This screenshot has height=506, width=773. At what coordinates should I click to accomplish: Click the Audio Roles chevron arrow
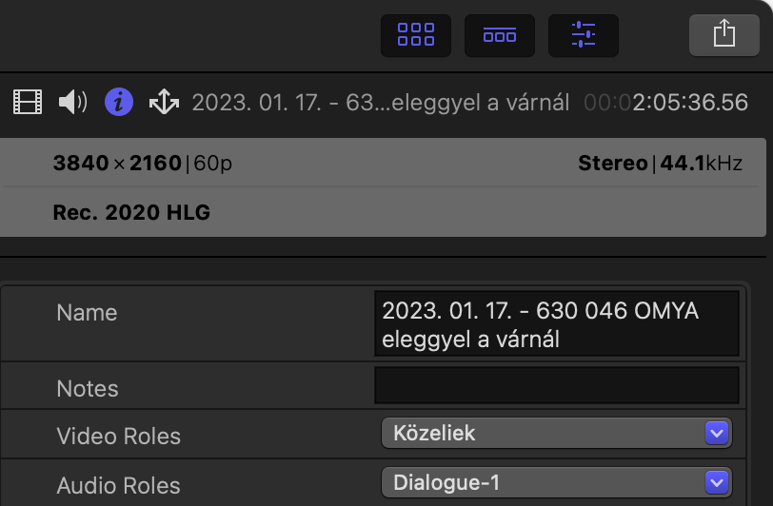(x=716, y=482)
